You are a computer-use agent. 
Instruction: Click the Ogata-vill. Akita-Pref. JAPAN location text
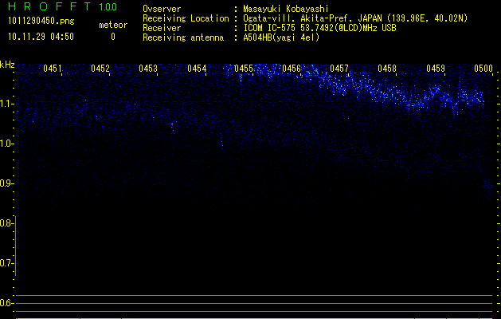(x=355, y=18)
